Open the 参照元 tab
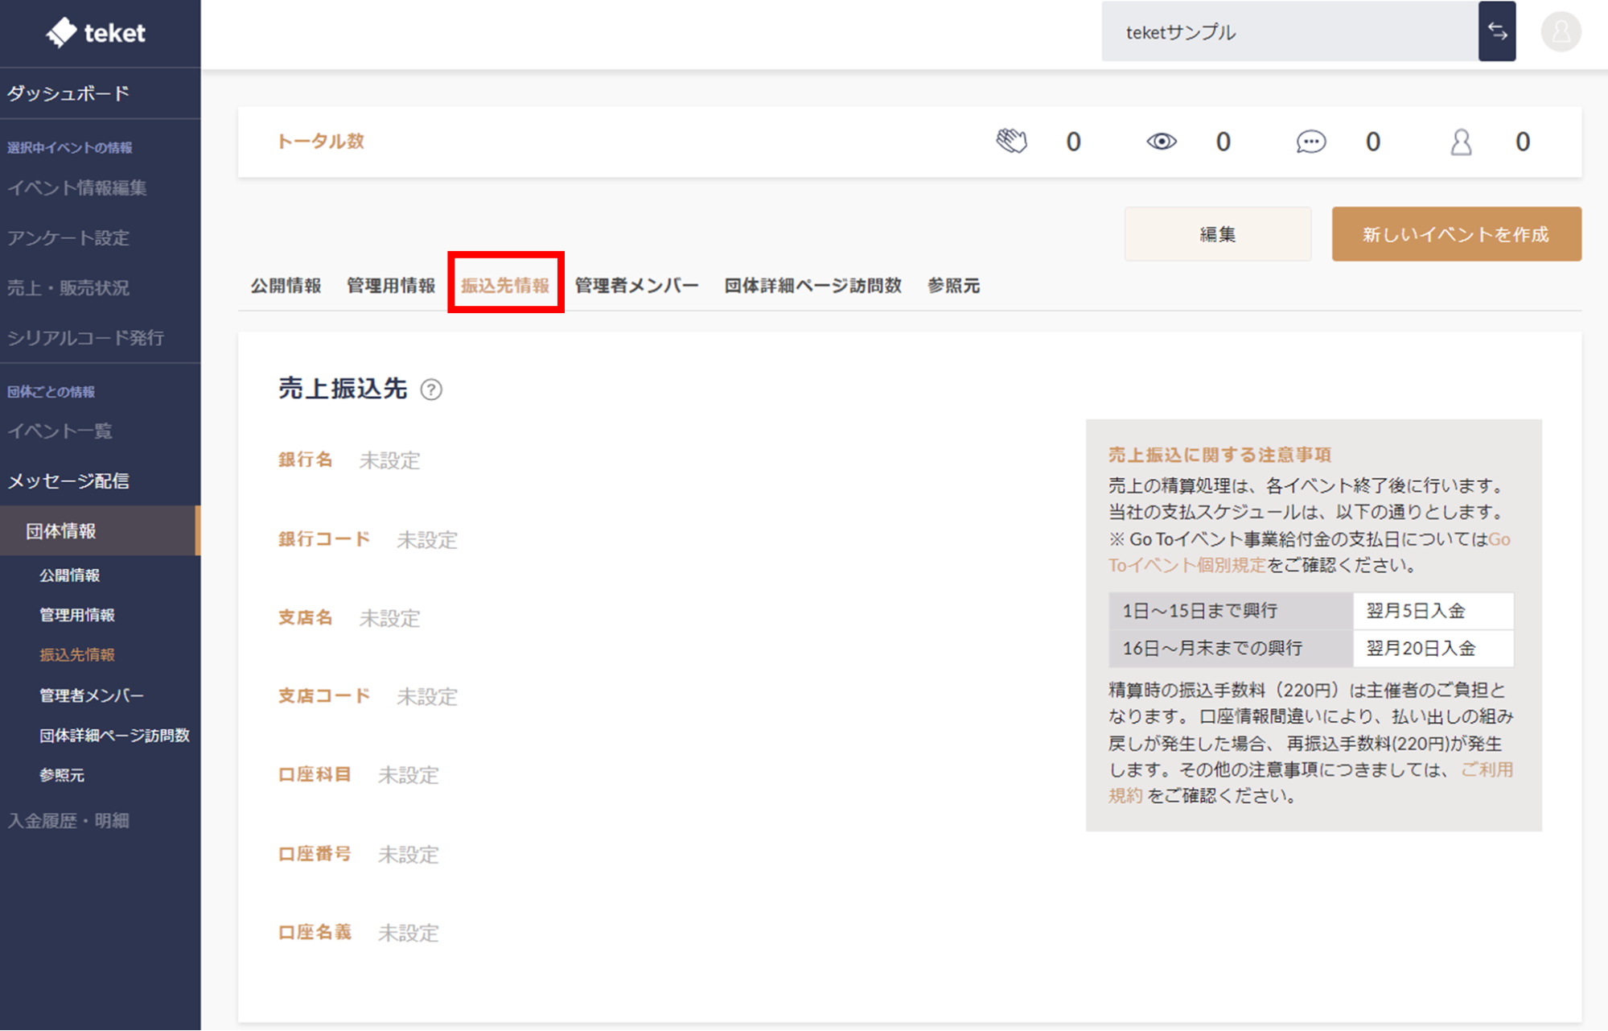The width and height of the screenshot is (1608, 1031). coord(953,286)
